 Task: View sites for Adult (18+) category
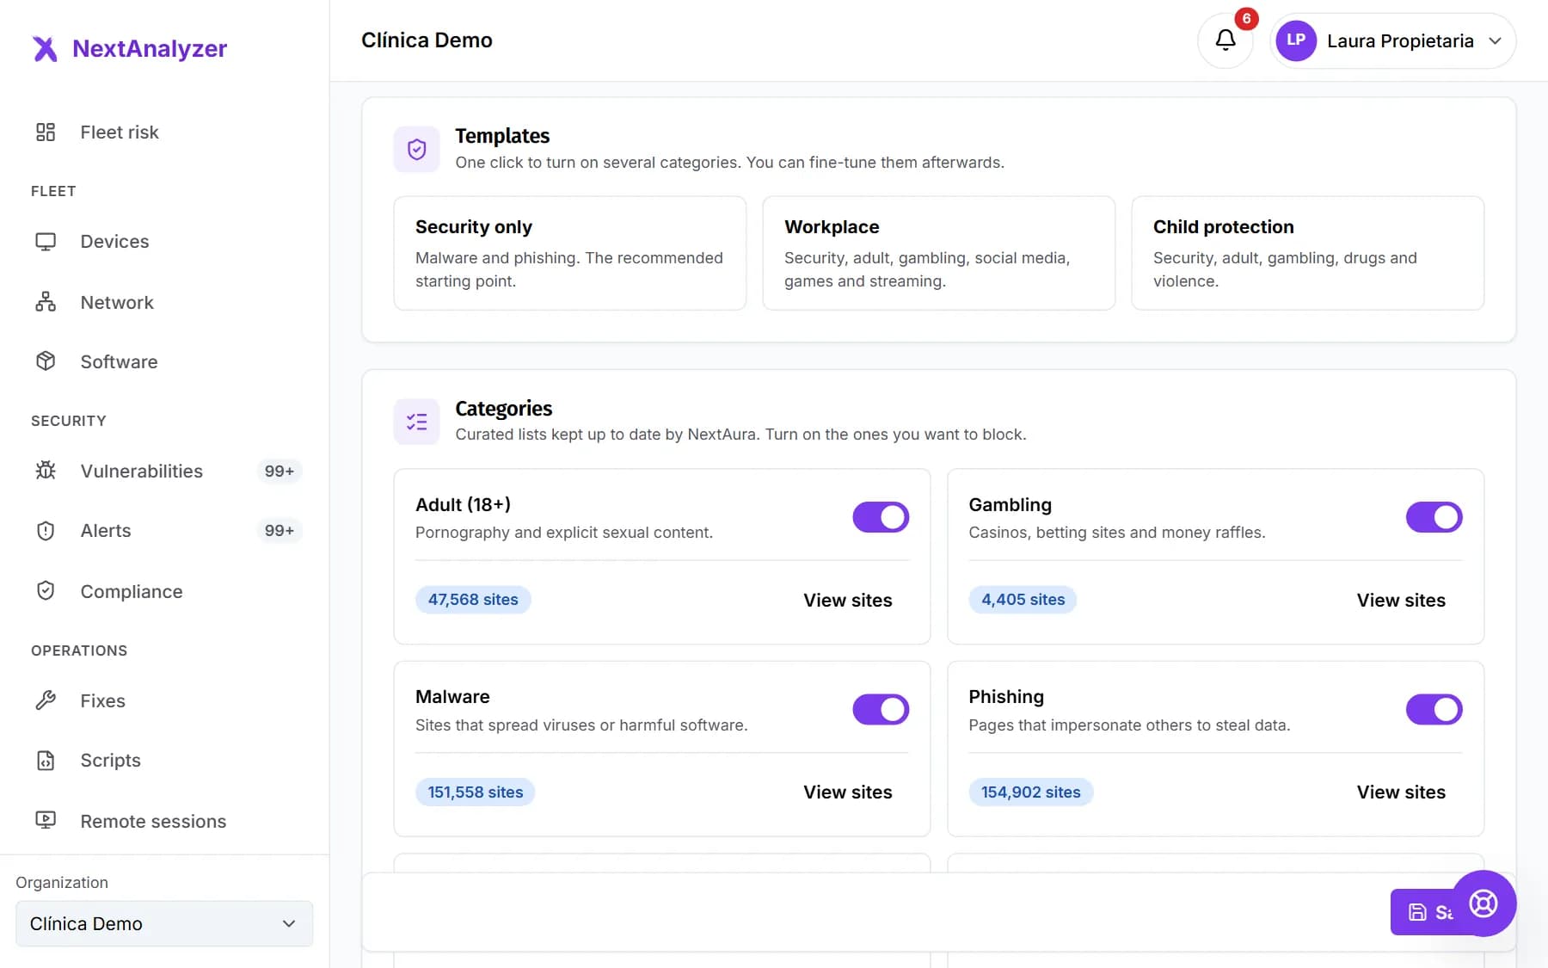tap(847, 600)
